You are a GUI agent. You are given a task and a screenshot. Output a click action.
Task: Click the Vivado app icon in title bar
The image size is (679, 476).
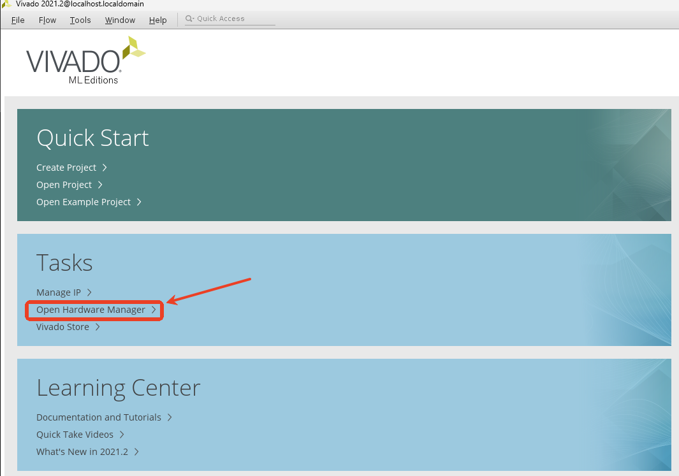point(6,4)
